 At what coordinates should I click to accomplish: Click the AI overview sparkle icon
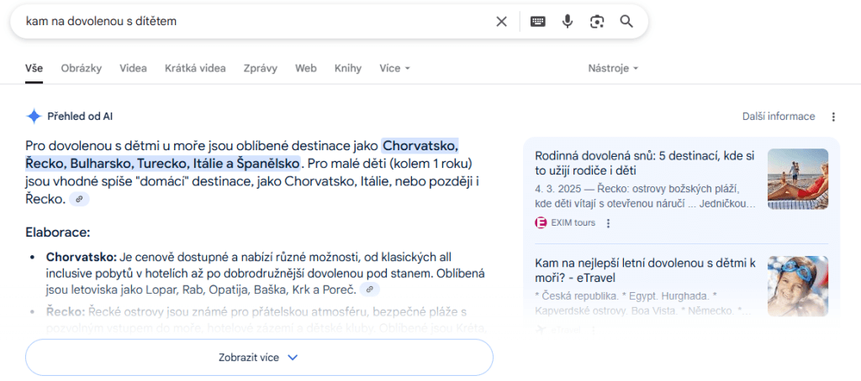(x=34, y=116)
